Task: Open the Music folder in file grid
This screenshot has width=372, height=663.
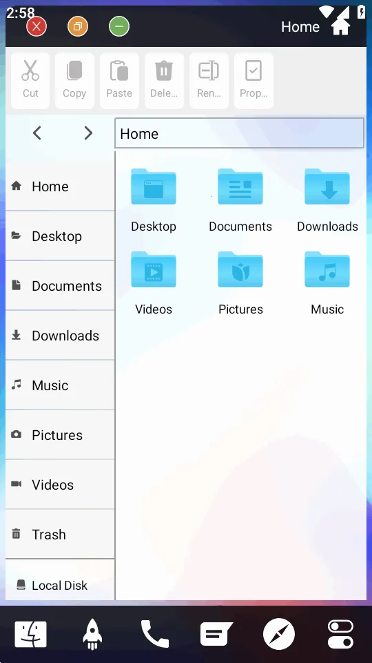Action: (x=327, y=270)
